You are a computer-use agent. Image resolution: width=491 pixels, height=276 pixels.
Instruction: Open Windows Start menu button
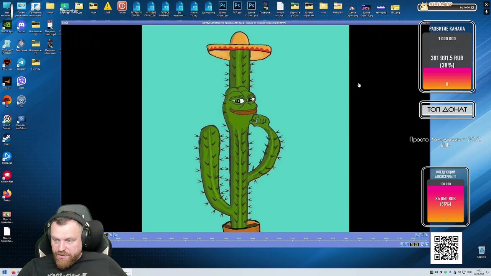point(4,273)
